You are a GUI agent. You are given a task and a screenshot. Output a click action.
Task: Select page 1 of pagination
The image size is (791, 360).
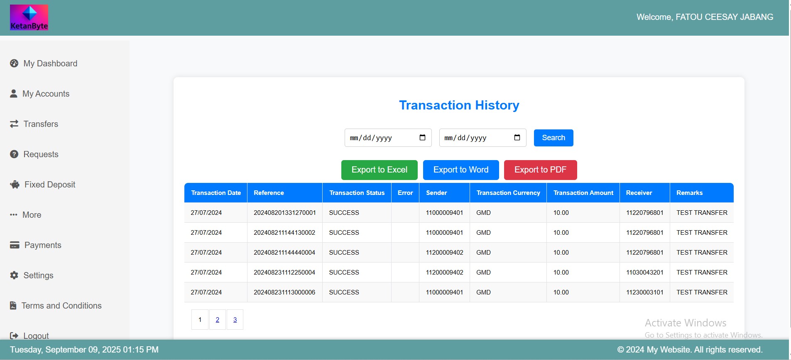click(200, 320)
